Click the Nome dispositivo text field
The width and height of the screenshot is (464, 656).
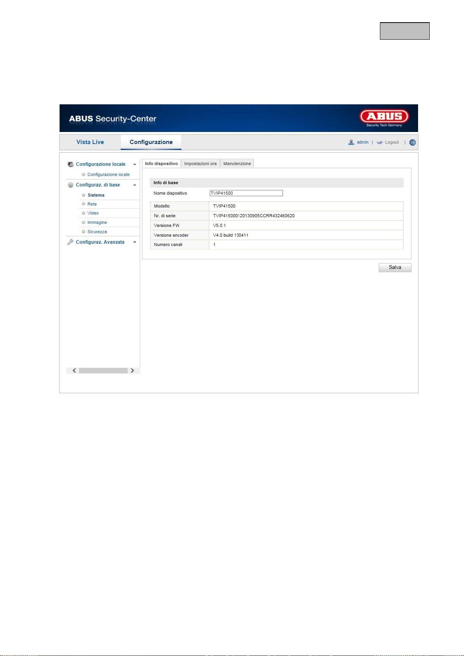point(246,193)
